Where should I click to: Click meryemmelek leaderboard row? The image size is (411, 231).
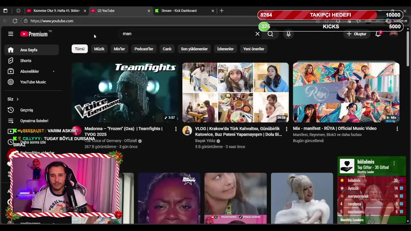coord(371,196)
